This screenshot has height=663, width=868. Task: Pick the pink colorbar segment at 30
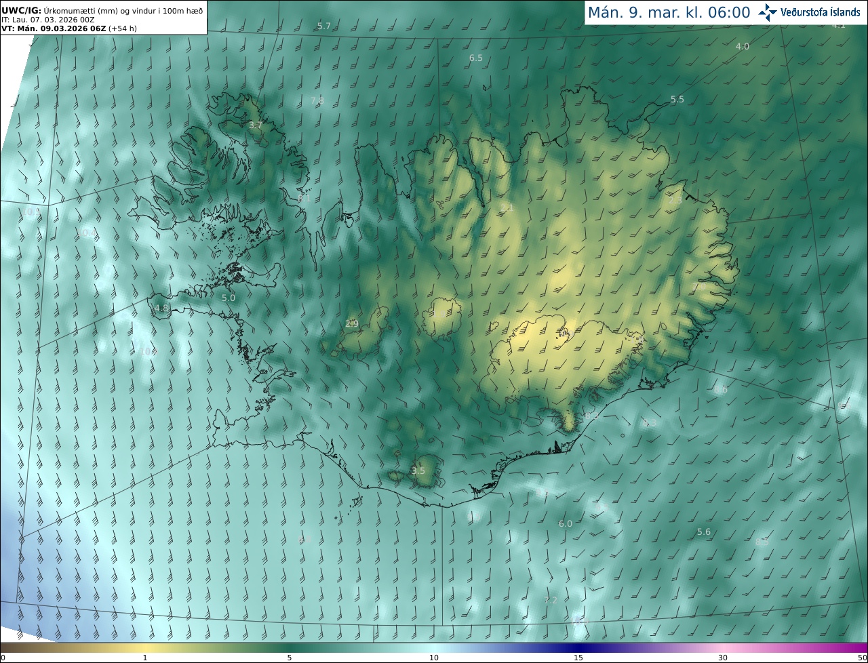(723, 647)
